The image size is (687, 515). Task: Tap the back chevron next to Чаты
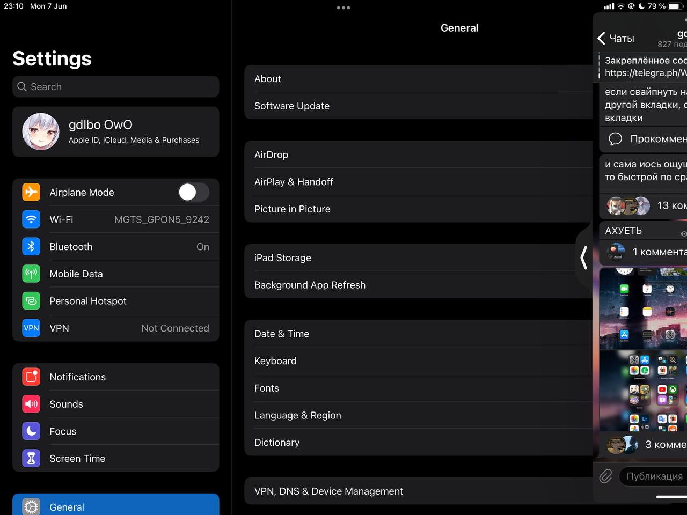[x=602, y=38]
